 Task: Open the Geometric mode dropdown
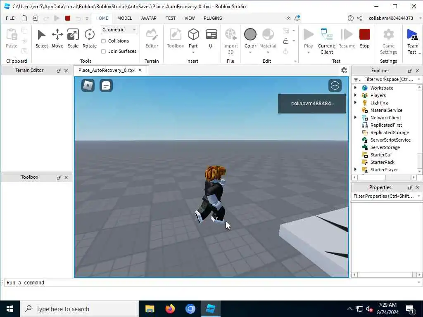click(119, 30)
